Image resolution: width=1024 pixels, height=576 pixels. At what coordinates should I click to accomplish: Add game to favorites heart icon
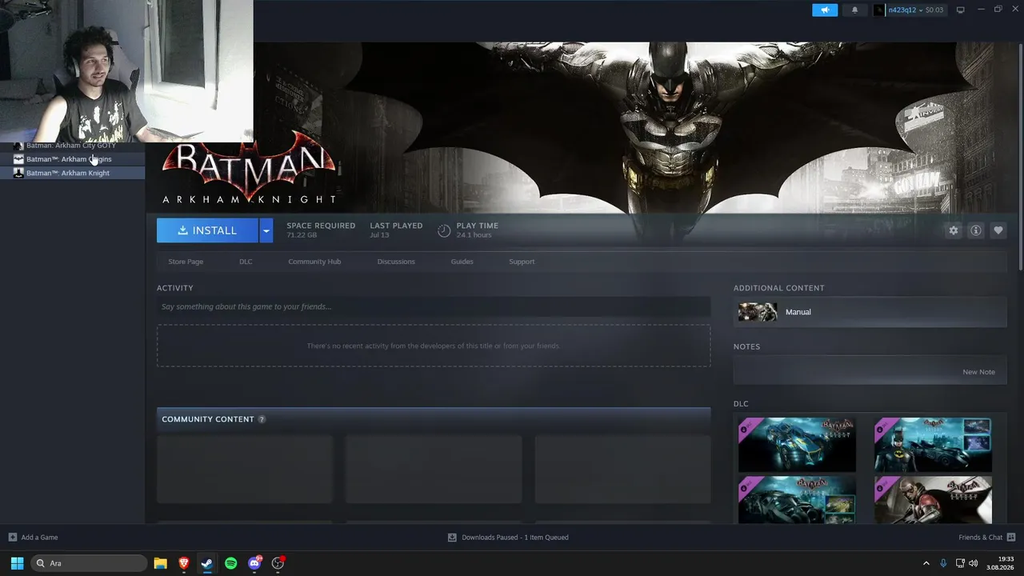(998, 230)
